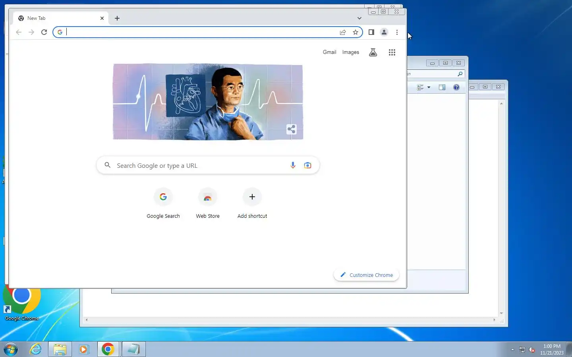Screen dimensions: 572x357
Task: Open the Windows Start menu
Action: [11, 349]
